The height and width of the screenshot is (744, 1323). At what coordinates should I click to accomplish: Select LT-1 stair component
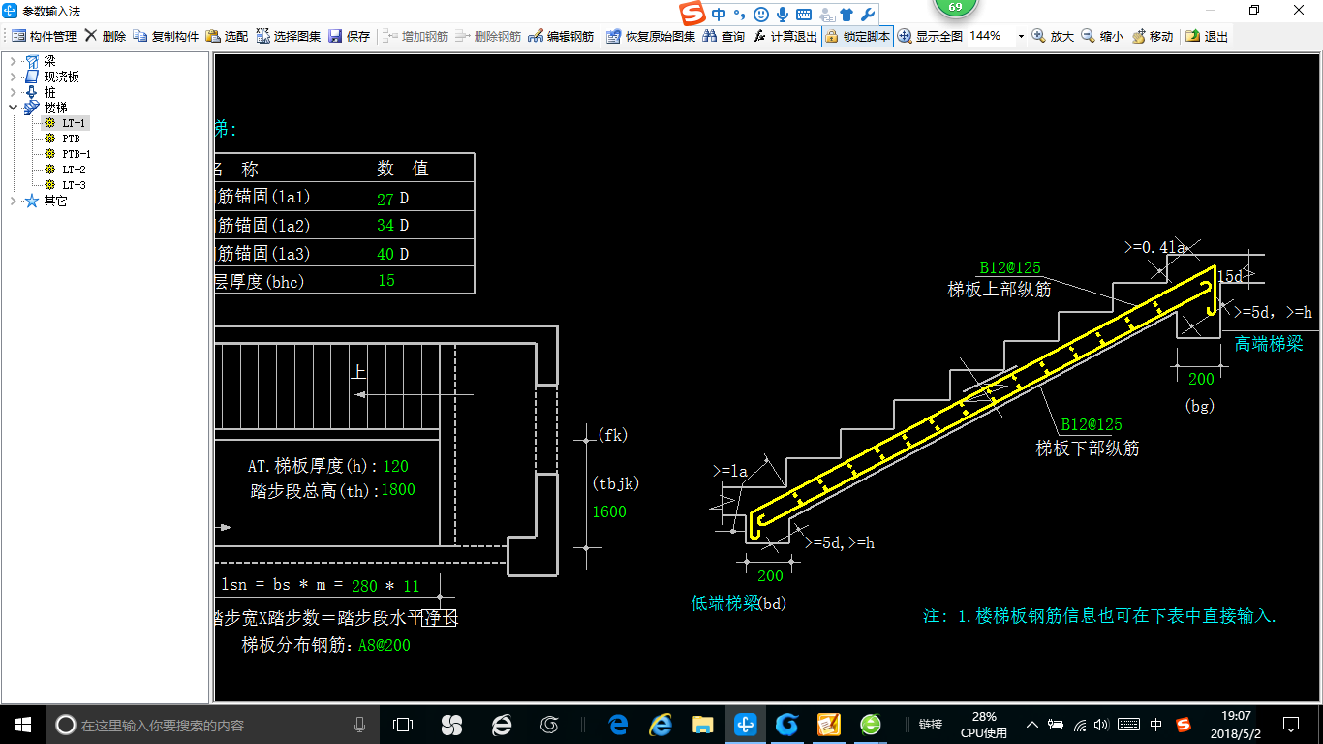[75, 123]
